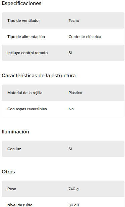Click the Techo value
Image resolution: width=125 pixels, height=207 pixels.
pyautogui.click(x=74, y=20)
